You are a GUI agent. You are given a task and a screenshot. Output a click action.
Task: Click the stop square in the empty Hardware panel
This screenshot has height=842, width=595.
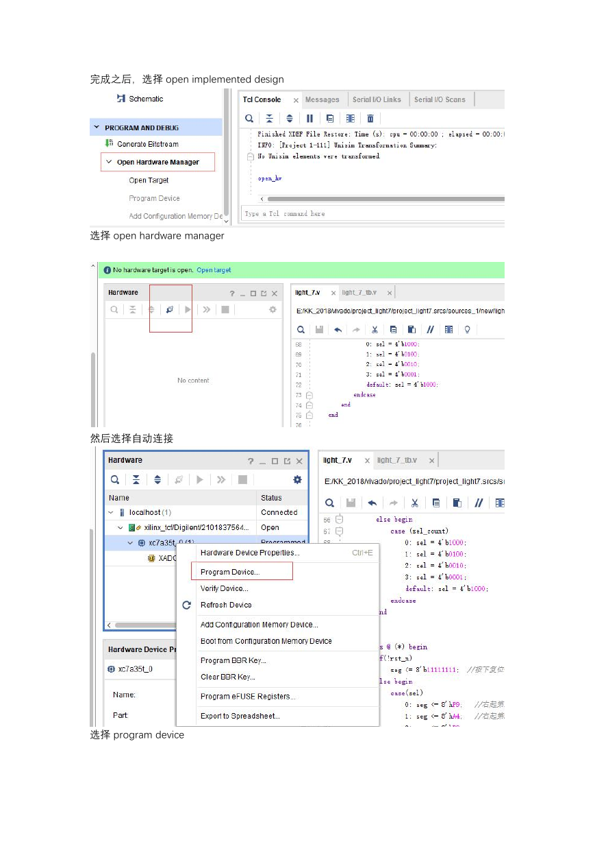[x=225, y=310]
